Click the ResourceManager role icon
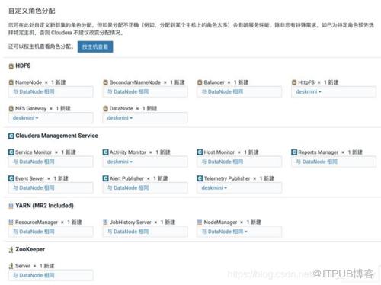The height and width of the screenshot is (285, 381). (x=11, y=223)
